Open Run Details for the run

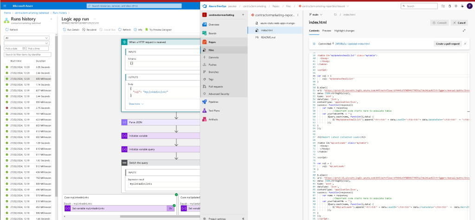tap(71, 30)
